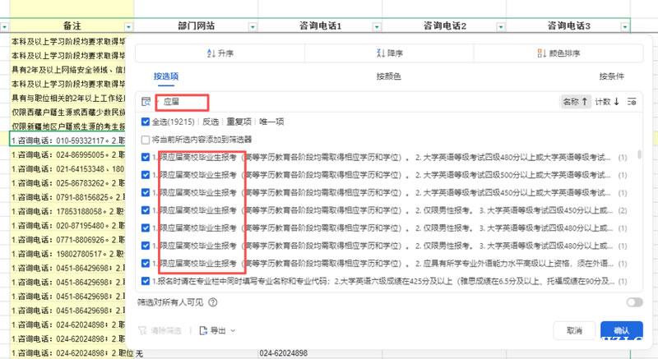The height and width of the screenshot is (359, 658).
Task: Sort filter items by 计数
Action: click(607, 102)
